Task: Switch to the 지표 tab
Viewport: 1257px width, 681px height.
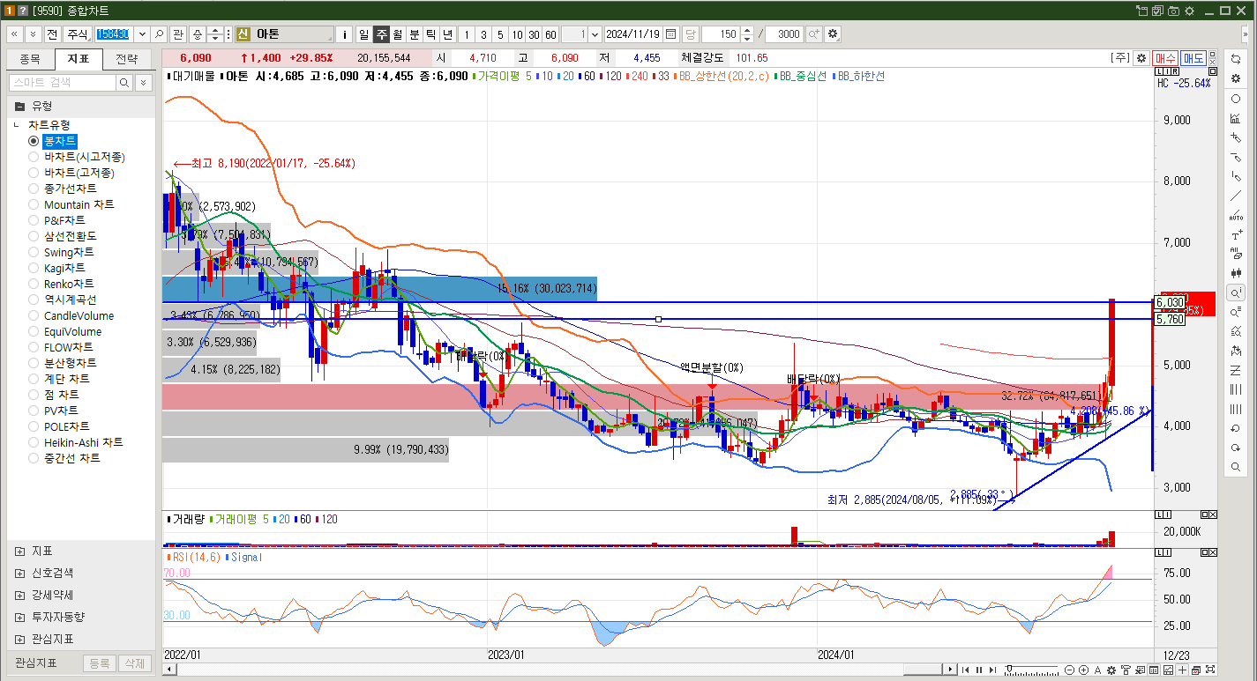Action: click(79, 60)
